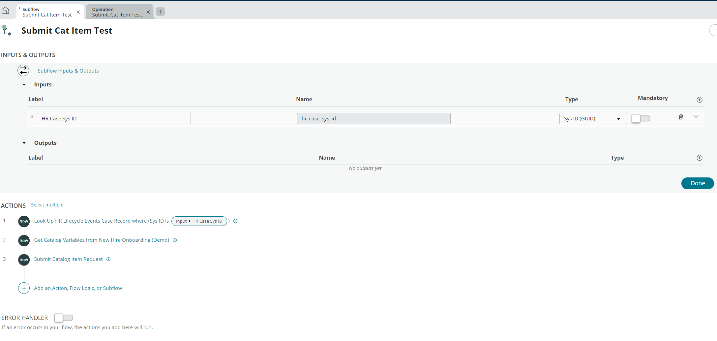Click the hr_case_sys_id name field
717x341 pixels.
(x=373, y=119)
